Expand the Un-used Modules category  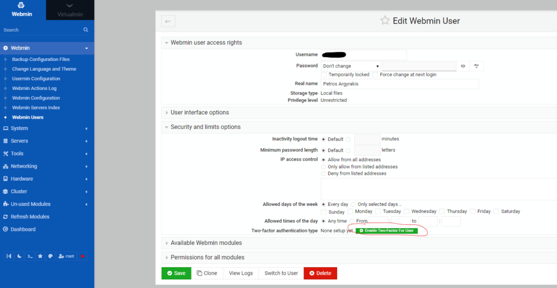click(x=47, y=204)
